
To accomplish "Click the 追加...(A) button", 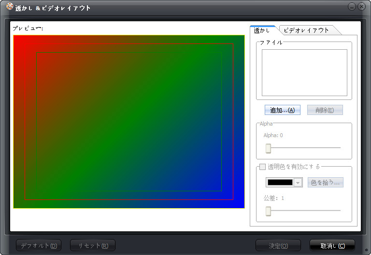I will 283,110.
